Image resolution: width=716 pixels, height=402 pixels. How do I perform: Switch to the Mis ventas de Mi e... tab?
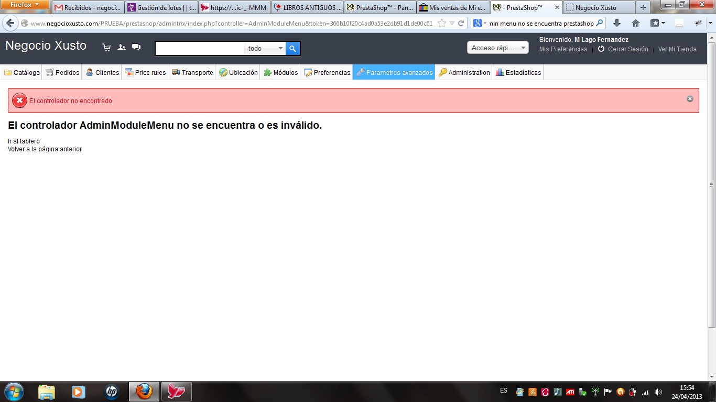coord(454,8)
